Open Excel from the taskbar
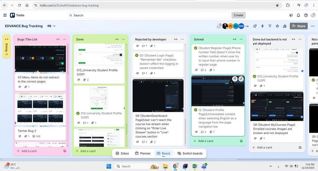This screenshot has height=171, width=318. (x=195, y=166)
